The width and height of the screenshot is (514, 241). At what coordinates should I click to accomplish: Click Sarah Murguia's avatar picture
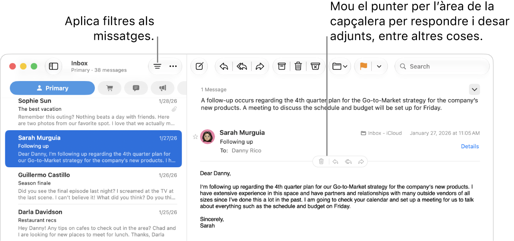point(207,137)
